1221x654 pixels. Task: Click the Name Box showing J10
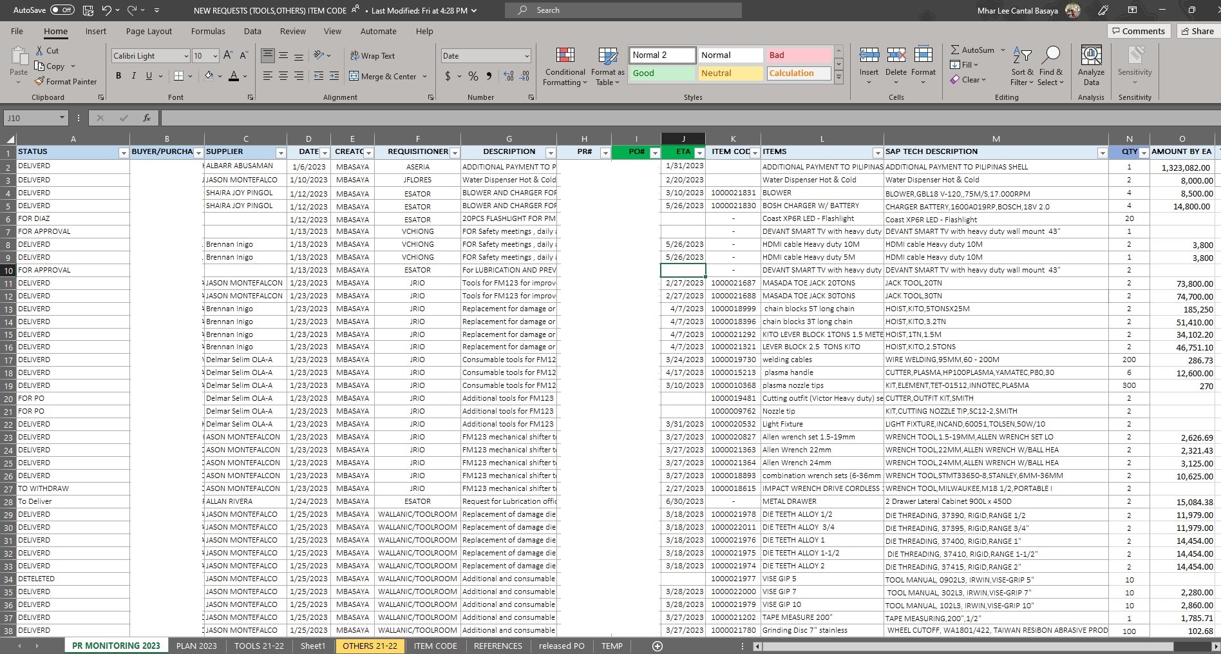pyautogui.click(x=31, y=118)
